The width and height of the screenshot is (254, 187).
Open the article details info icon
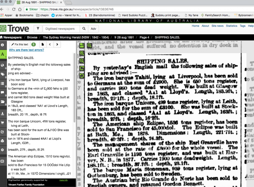[x=3, y=45]
